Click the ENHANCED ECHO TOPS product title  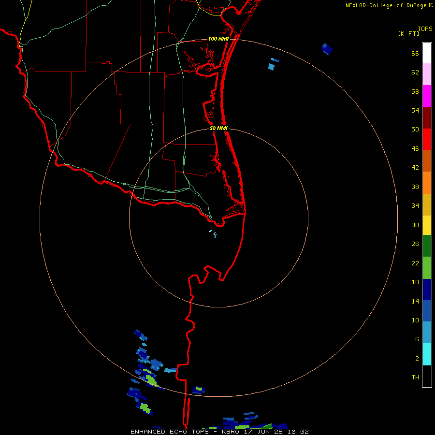[170, 432]
